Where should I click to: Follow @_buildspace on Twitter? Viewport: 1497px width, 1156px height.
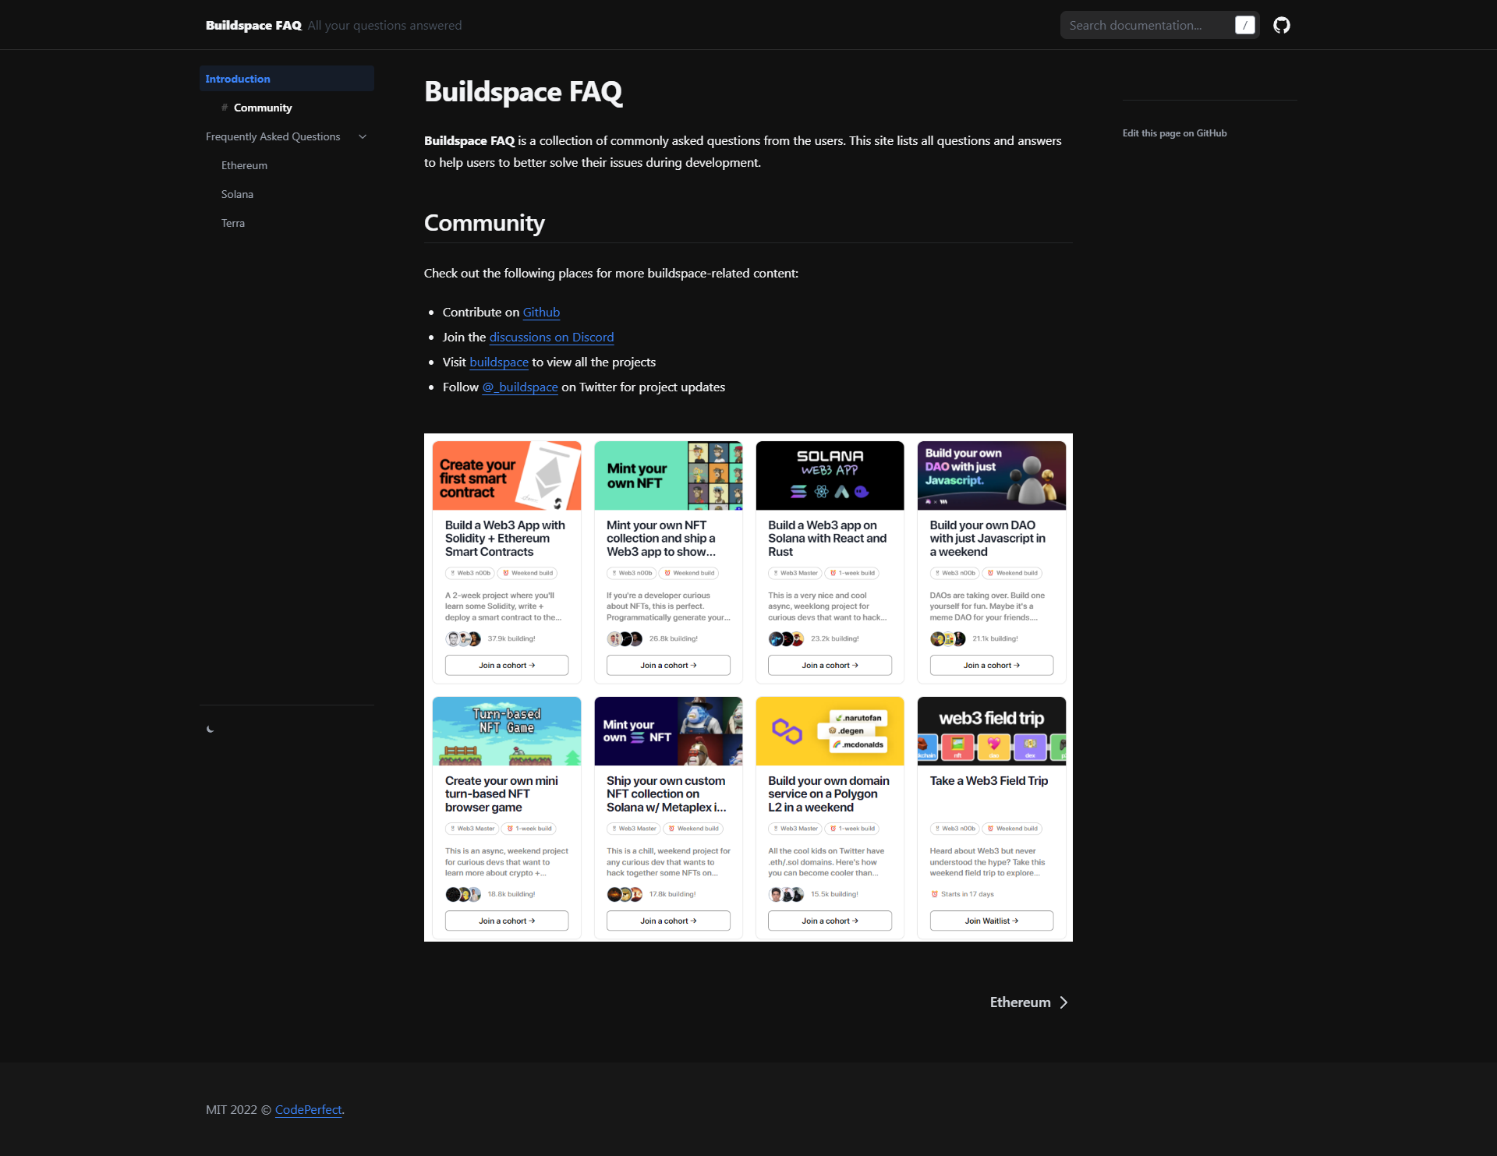tap(519, 387)
